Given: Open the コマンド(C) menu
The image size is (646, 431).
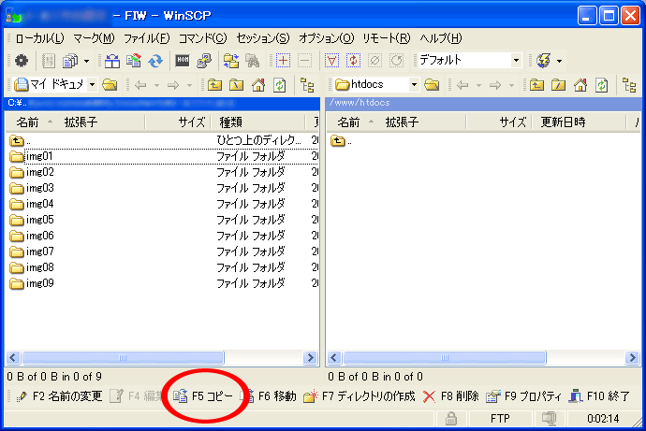Looking at the screenshot, I should tap(202, 38).
